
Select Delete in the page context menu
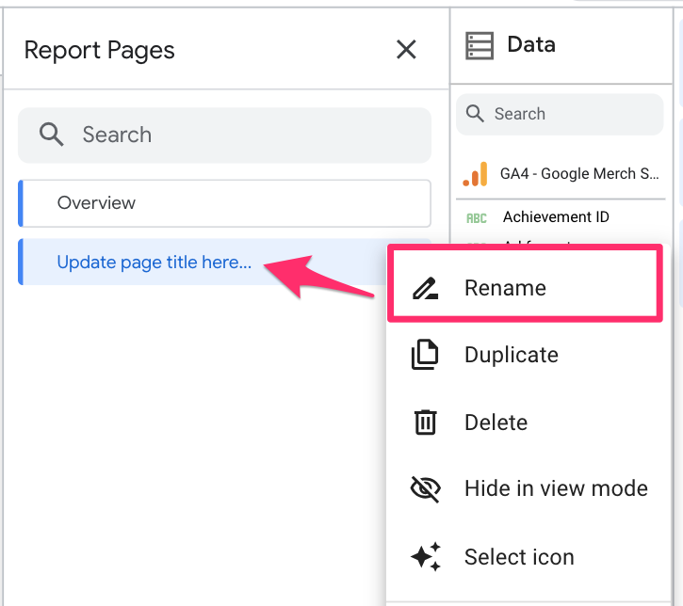[496, 423]
